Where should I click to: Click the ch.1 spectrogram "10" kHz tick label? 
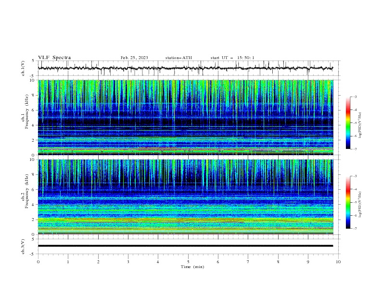coord(33,80)
